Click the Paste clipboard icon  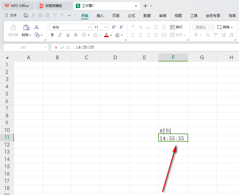(x=26, y=27)
